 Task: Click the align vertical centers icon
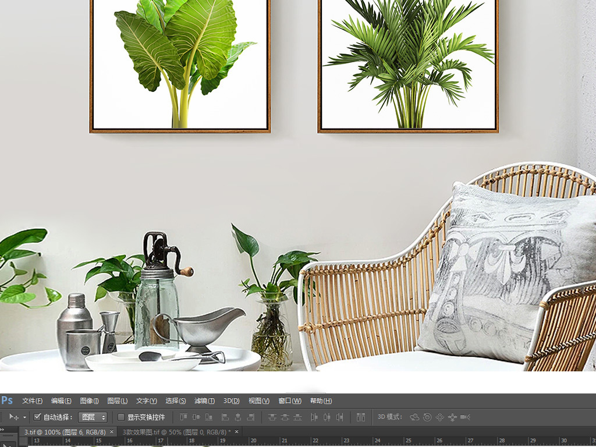click(196, 417)
